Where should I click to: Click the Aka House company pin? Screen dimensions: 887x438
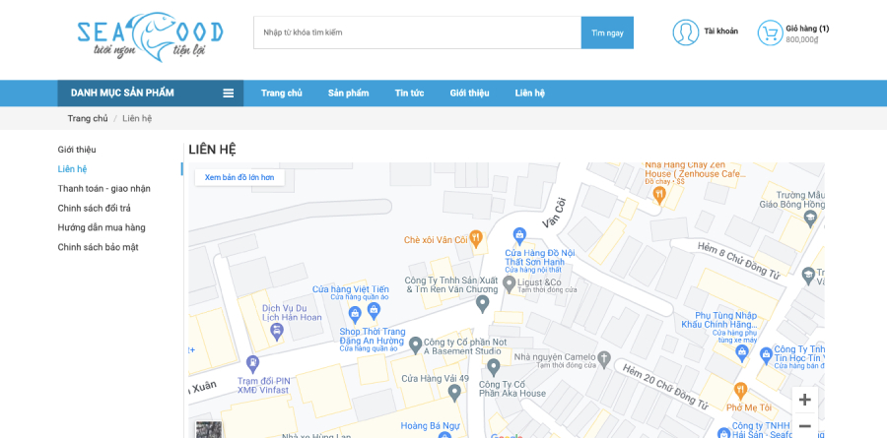tap(494, 367)
